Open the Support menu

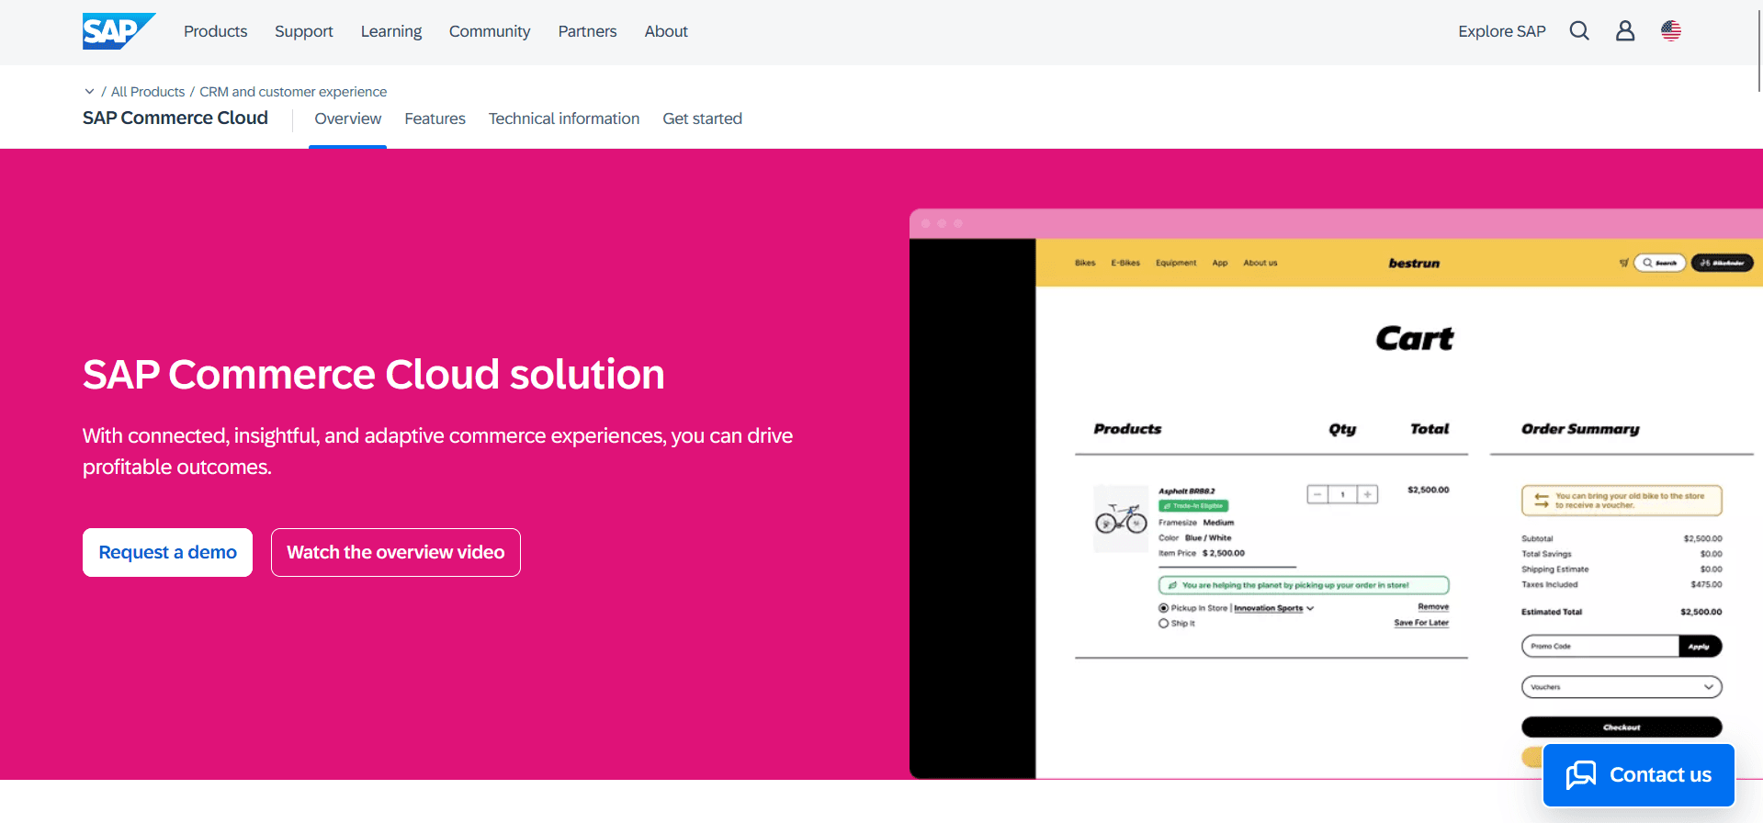[x=303, y=31]
